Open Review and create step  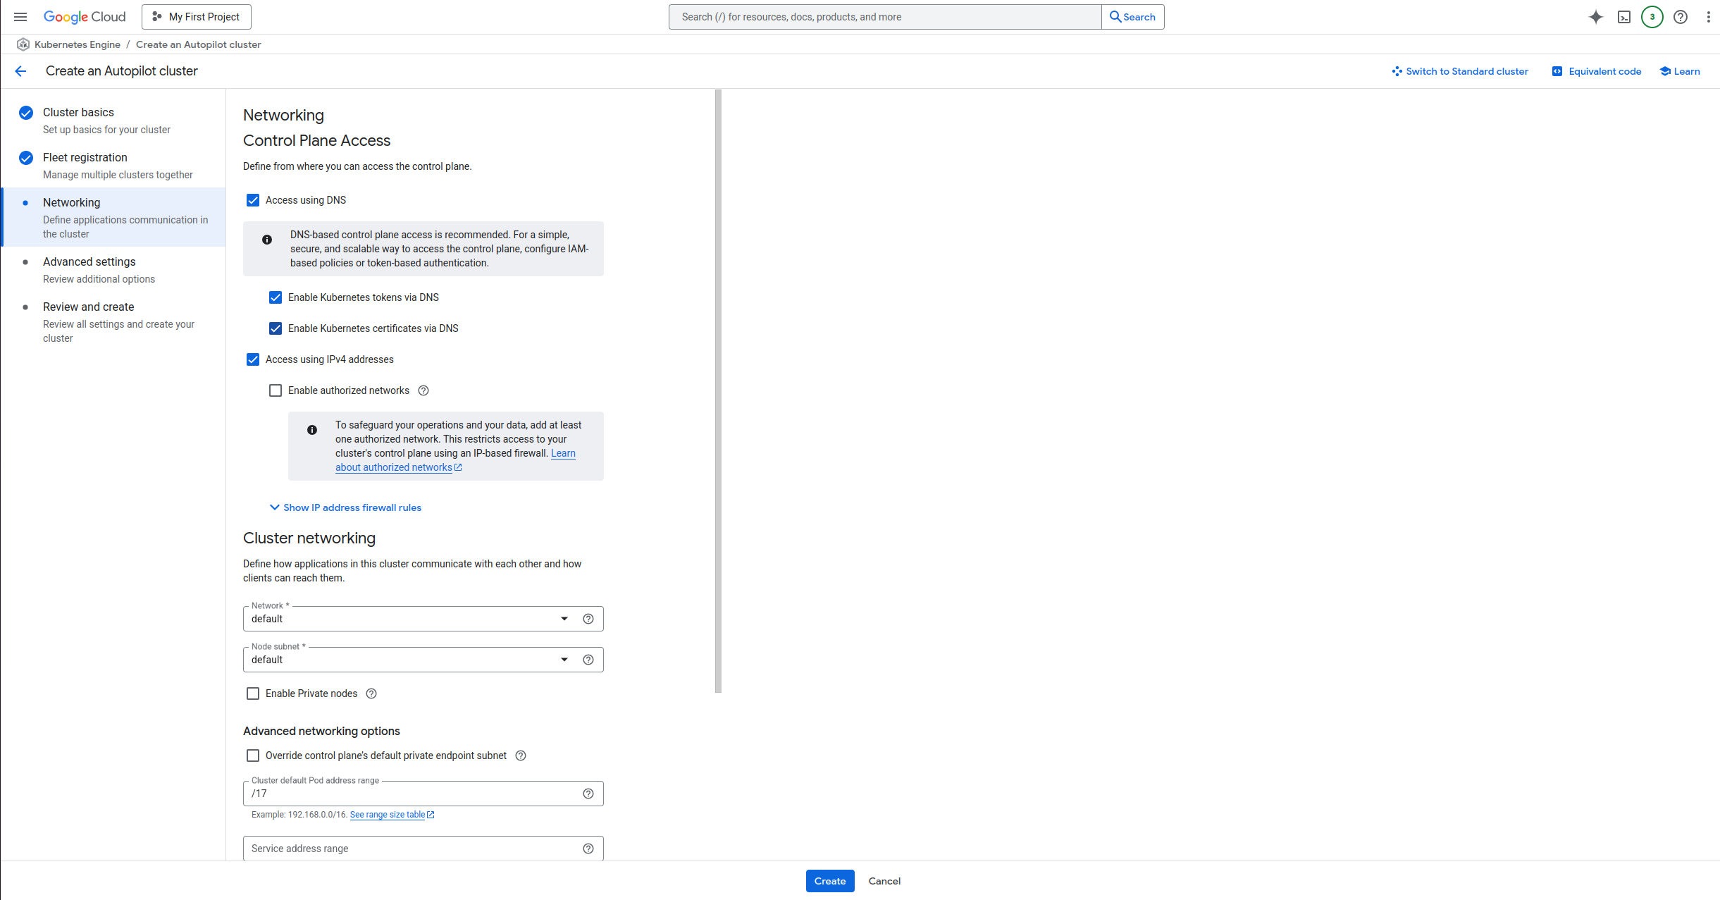pos(89,307)
